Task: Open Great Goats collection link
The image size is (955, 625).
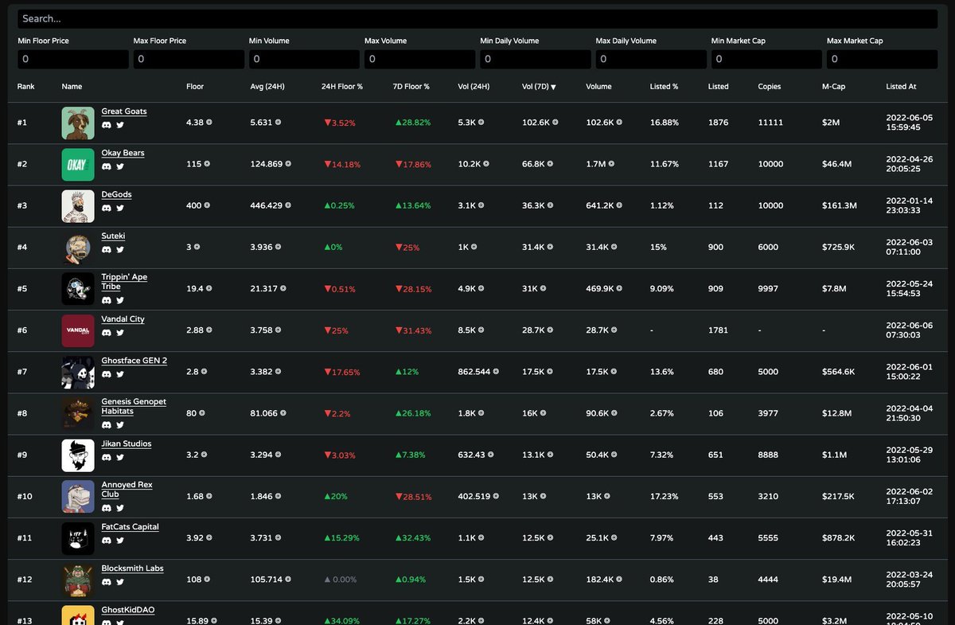Action: point(124,111)
